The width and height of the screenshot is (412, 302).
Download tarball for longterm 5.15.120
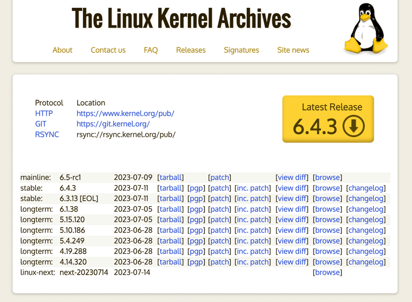pyautogui.click(x=170, y=220)
